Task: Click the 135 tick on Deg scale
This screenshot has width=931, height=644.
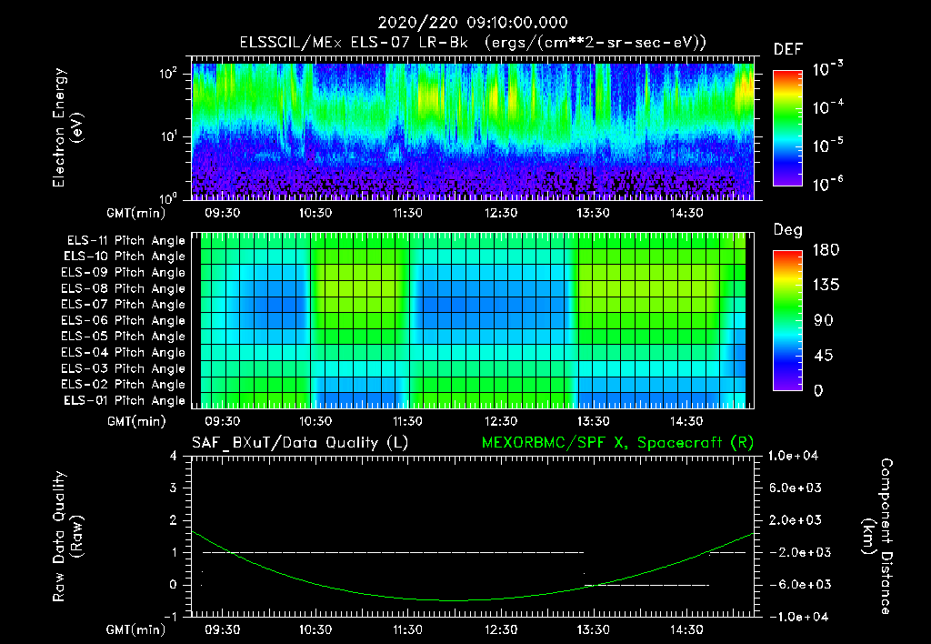Action: (x=826, y=286)
